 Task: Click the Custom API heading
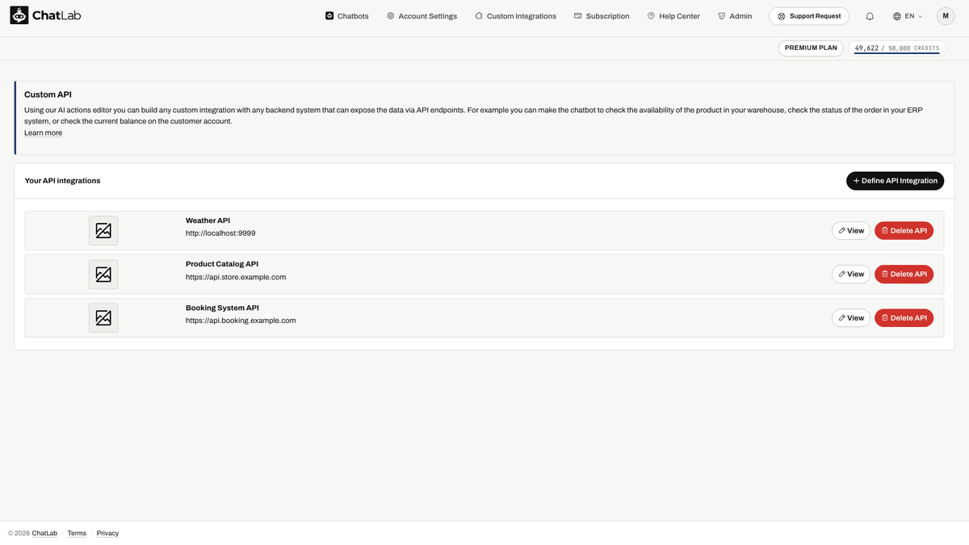(x=48, y=94)
